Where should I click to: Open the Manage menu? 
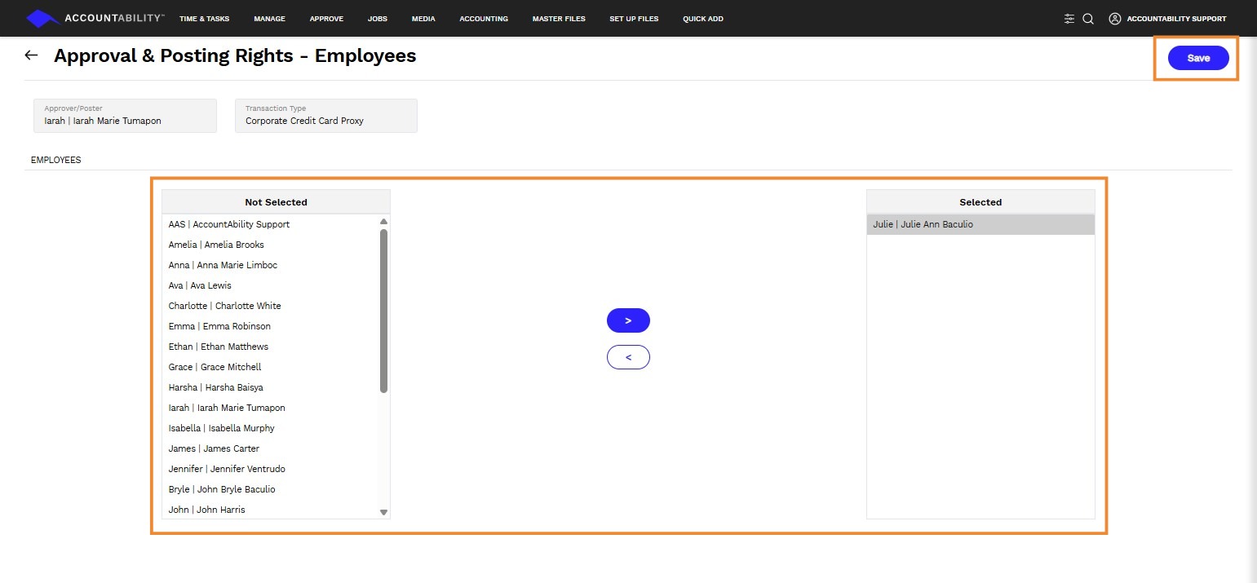[270, 19]
